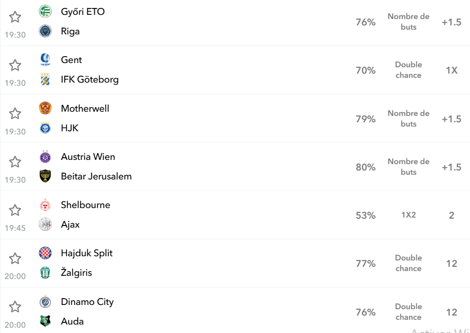Viewport: 470px width, 333px height.
Task: Click the +1.5 goals tip for Austria Wien
Action: coord(451,167)
